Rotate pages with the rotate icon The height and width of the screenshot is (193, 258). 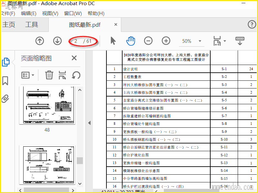(x=76, y=75)
